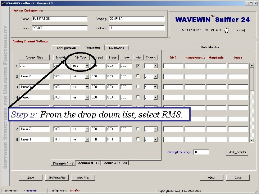Open File Properties

57,177
